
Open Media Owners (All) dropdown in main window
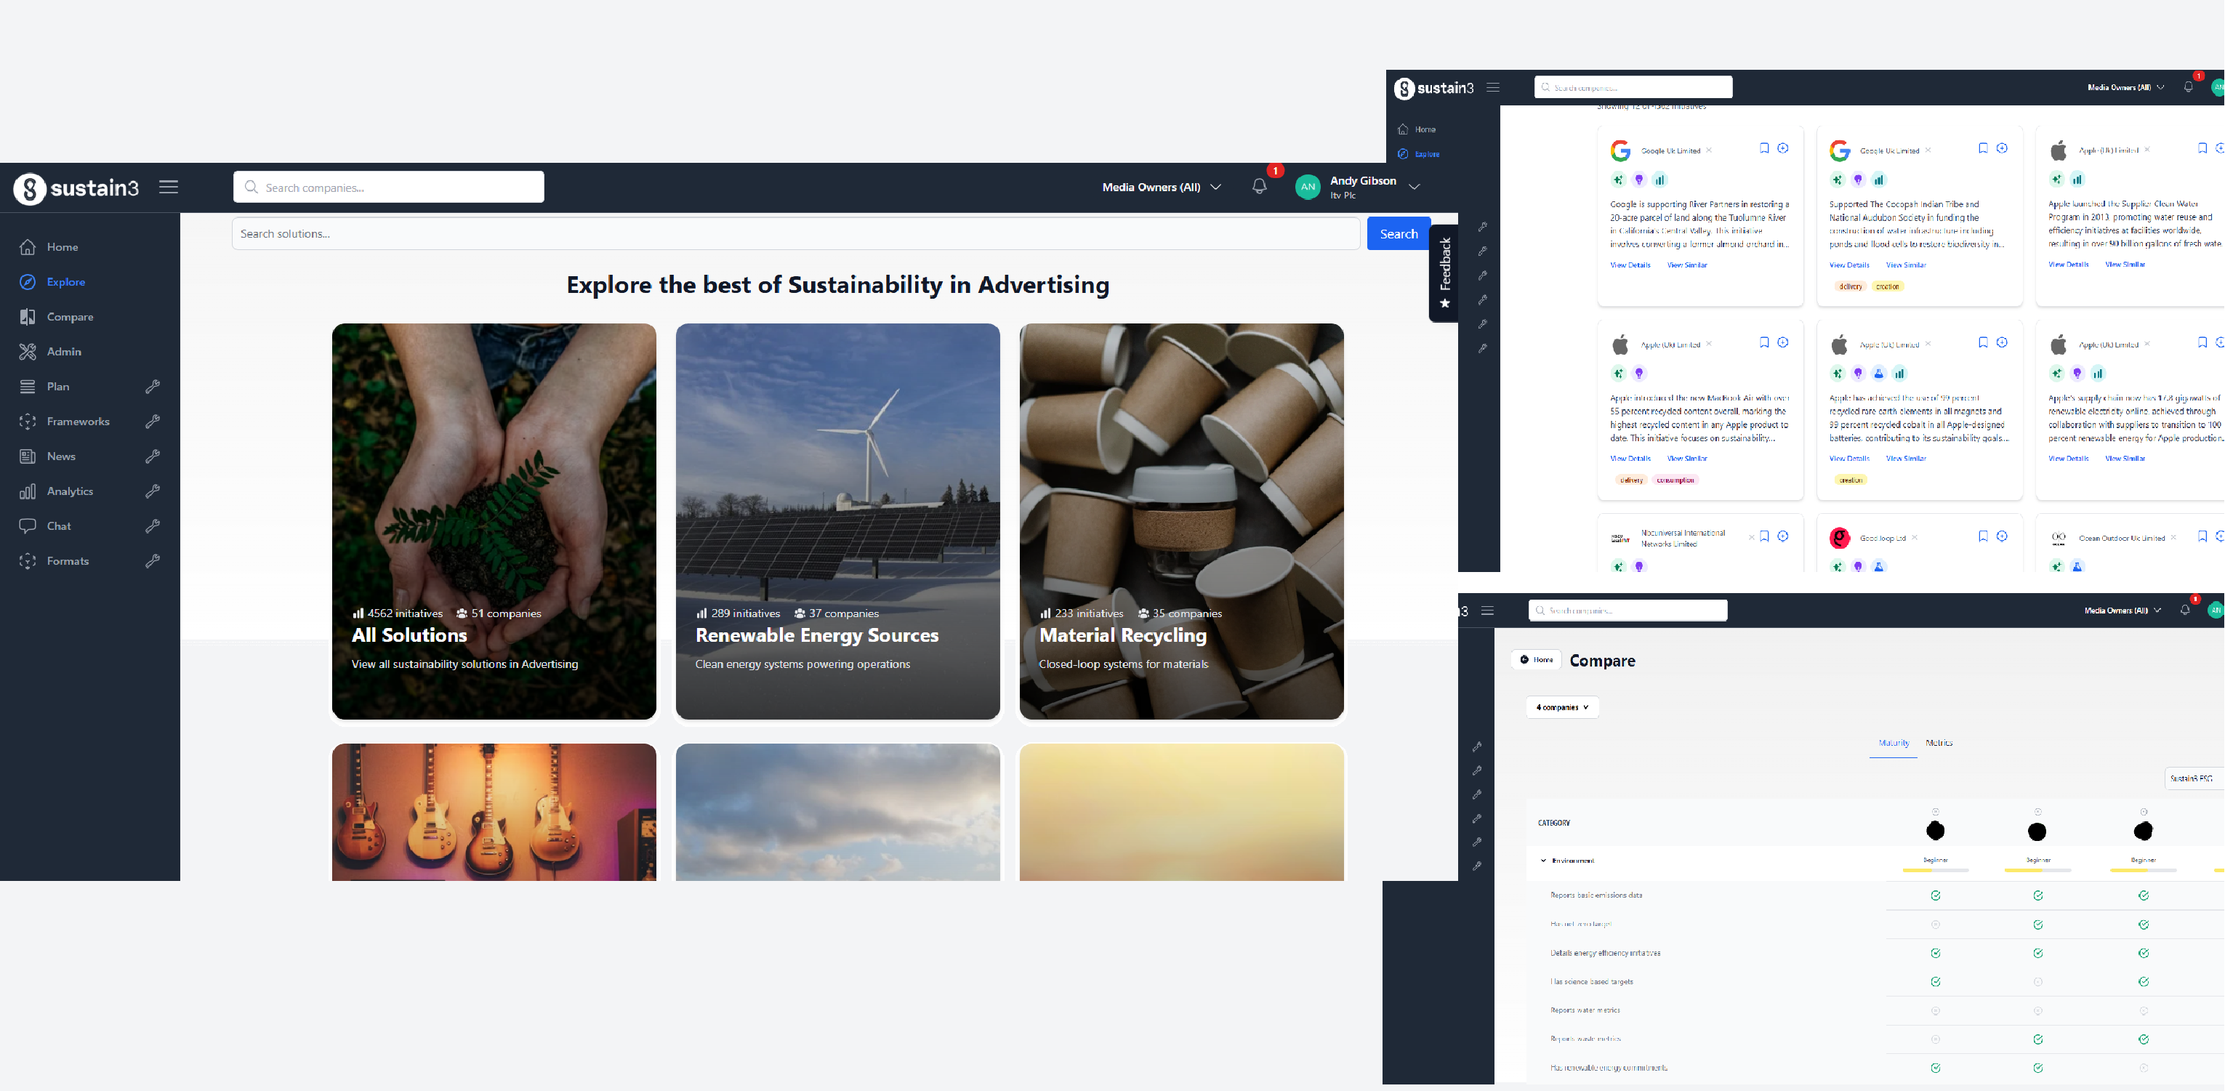(x=1161, y=187)
